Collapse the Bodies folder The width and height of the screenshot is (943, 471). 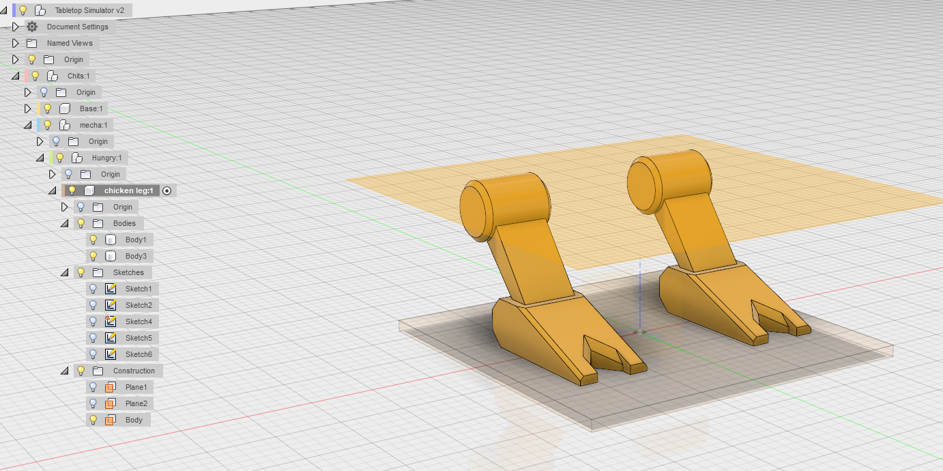65,224
